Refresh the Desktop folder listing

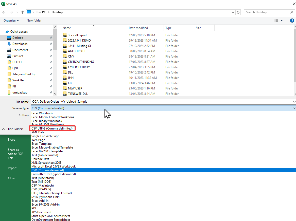click(238, 12)
